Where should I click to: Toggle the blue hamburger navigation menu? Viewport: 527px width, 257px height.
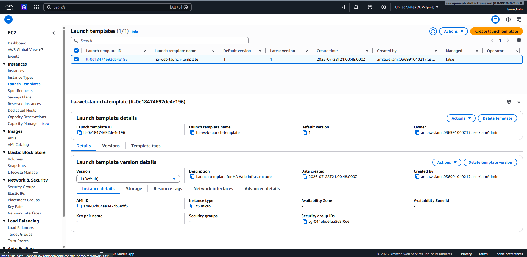pos(9,19)
